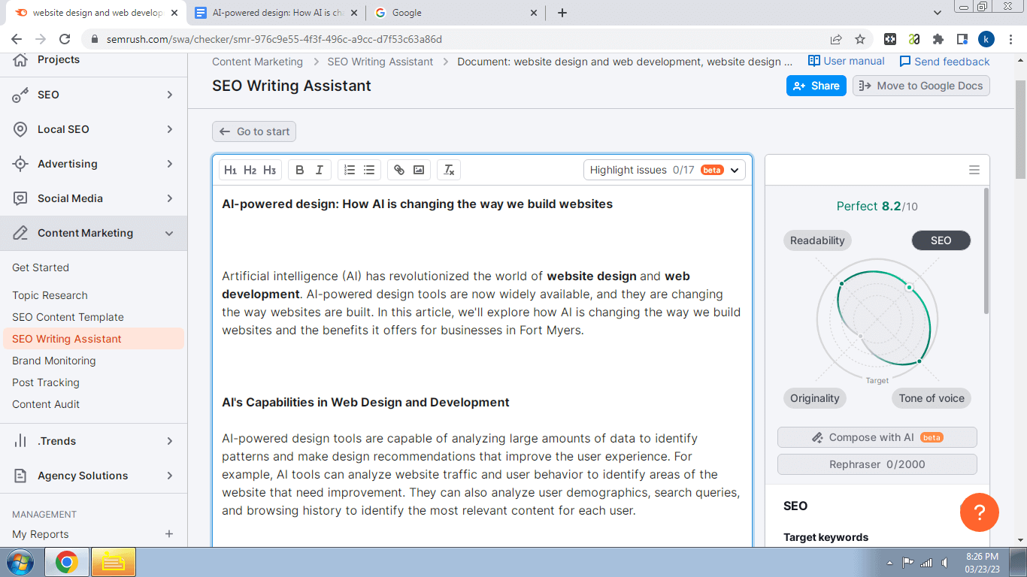This screenshot has height=577, width=1027.
Task: Open Topic Research in sidebar
Action: 50,295
